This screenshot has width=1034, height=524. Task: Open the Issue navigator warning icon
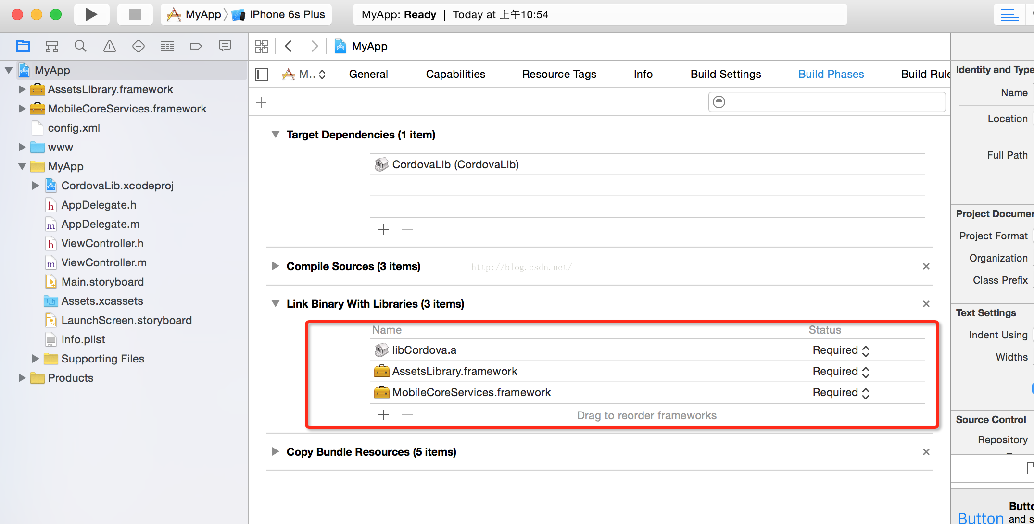coord(110,46)
